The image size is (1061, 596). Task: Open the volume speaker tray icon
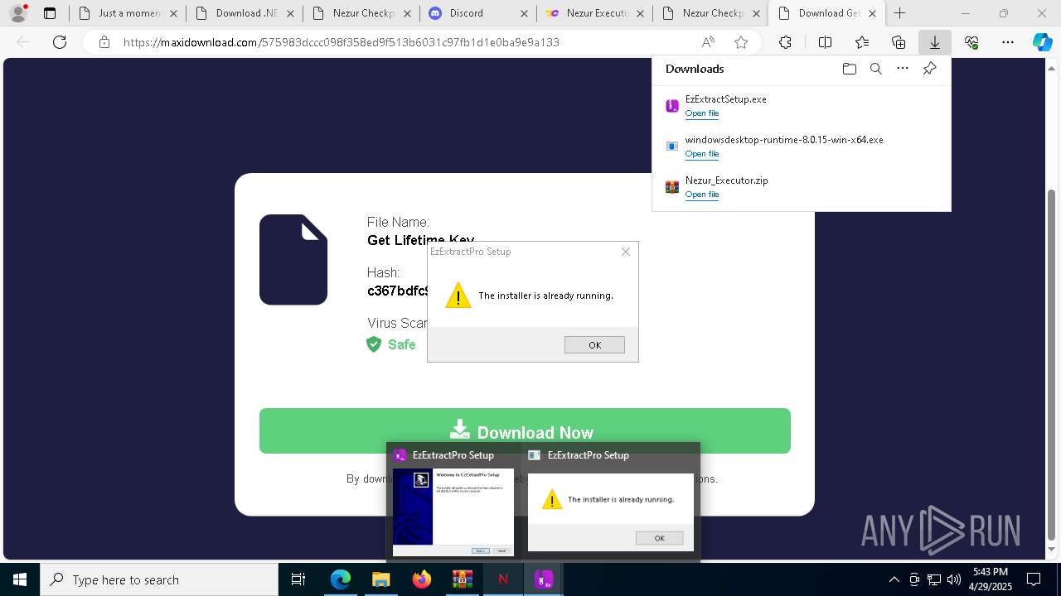[954, 579]
